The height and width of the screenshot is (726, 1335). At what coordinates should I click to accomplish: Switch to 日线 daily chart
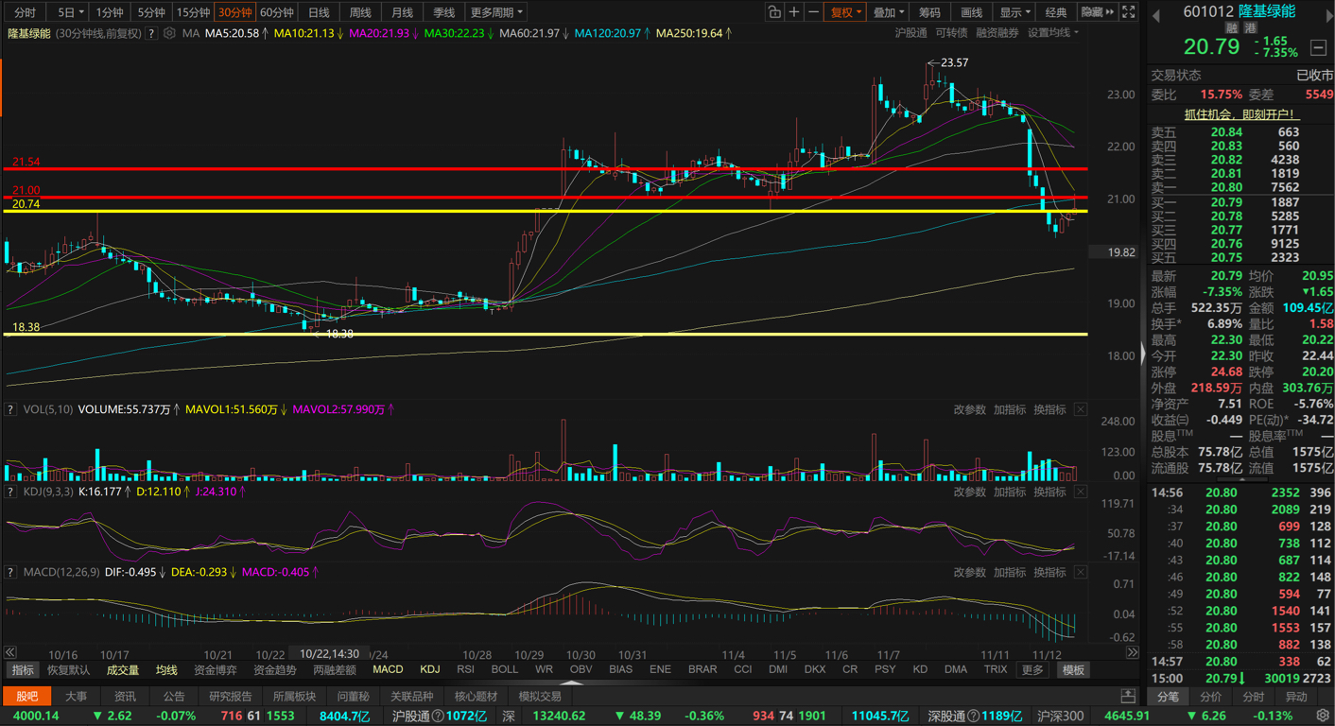coord(319,12)
